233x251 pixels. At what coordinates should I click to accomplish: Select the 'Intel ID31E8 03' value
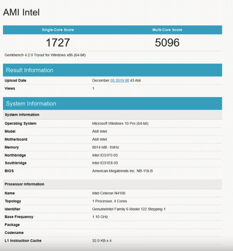(105, 163)
